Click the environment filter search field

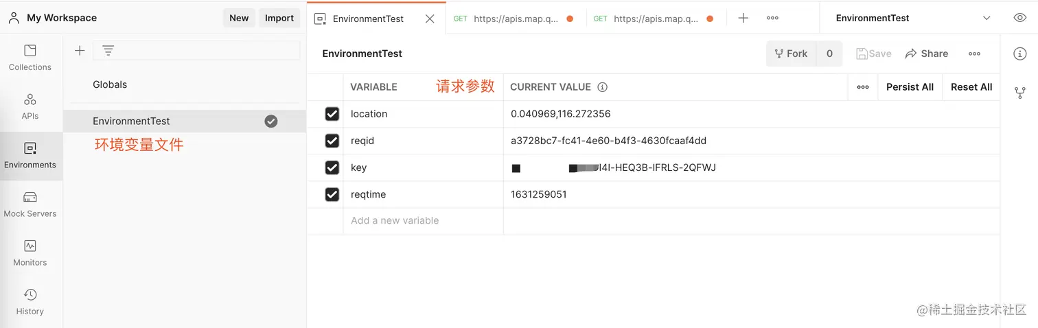pos(196,50)
